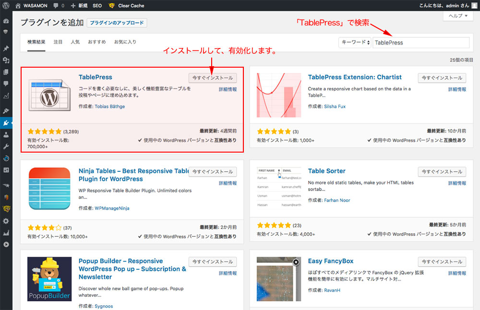Open the WordPress logo menu in admin bar
Viewport: 480px width, 310px height.
(x=6, y=5)
